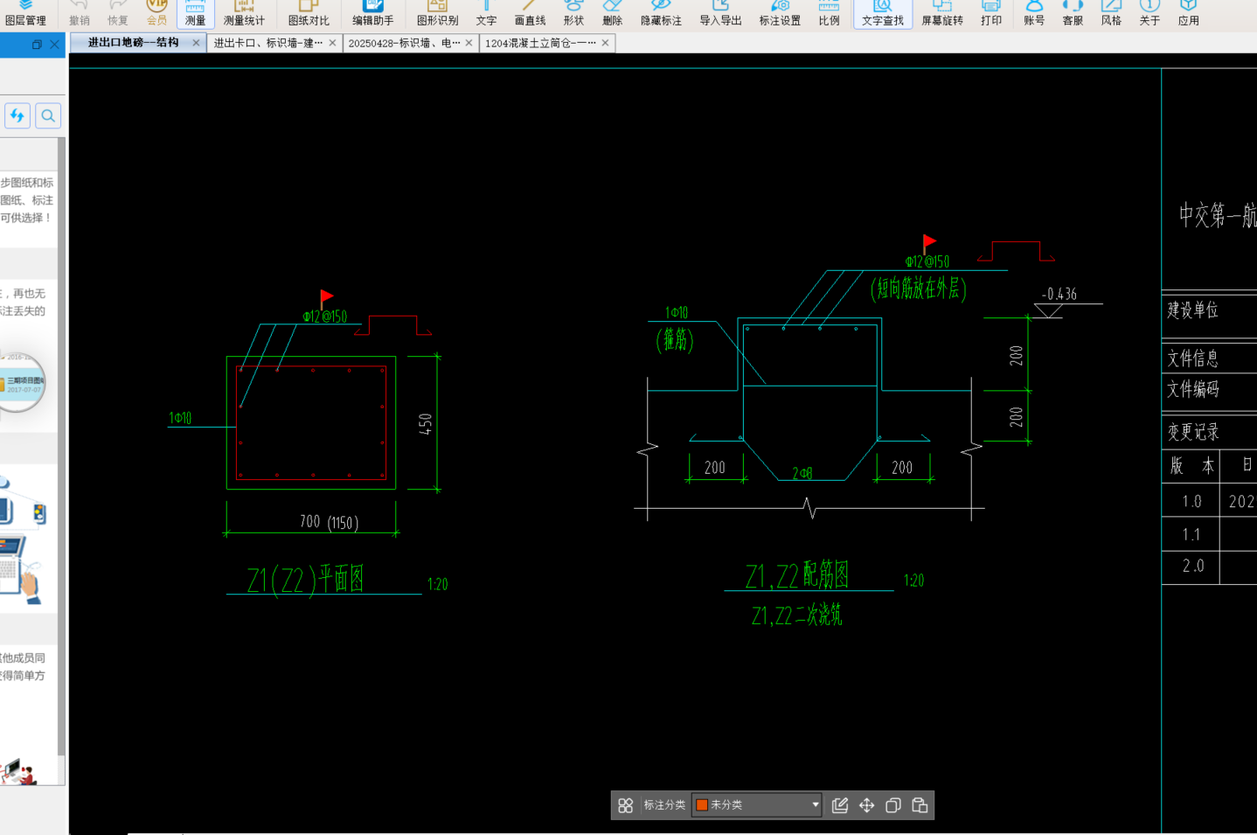Open 标注设置 annotation settings

(780, 13)
